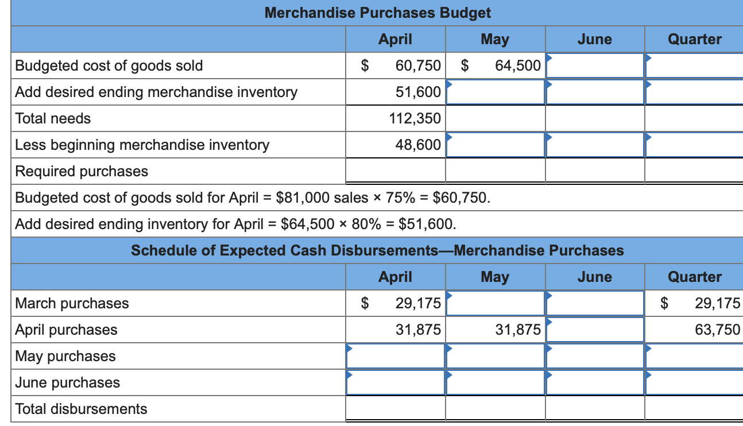Click Budgeted cost of goods sold row label
This screenshot has height=426, width=743.
[109, 66]
